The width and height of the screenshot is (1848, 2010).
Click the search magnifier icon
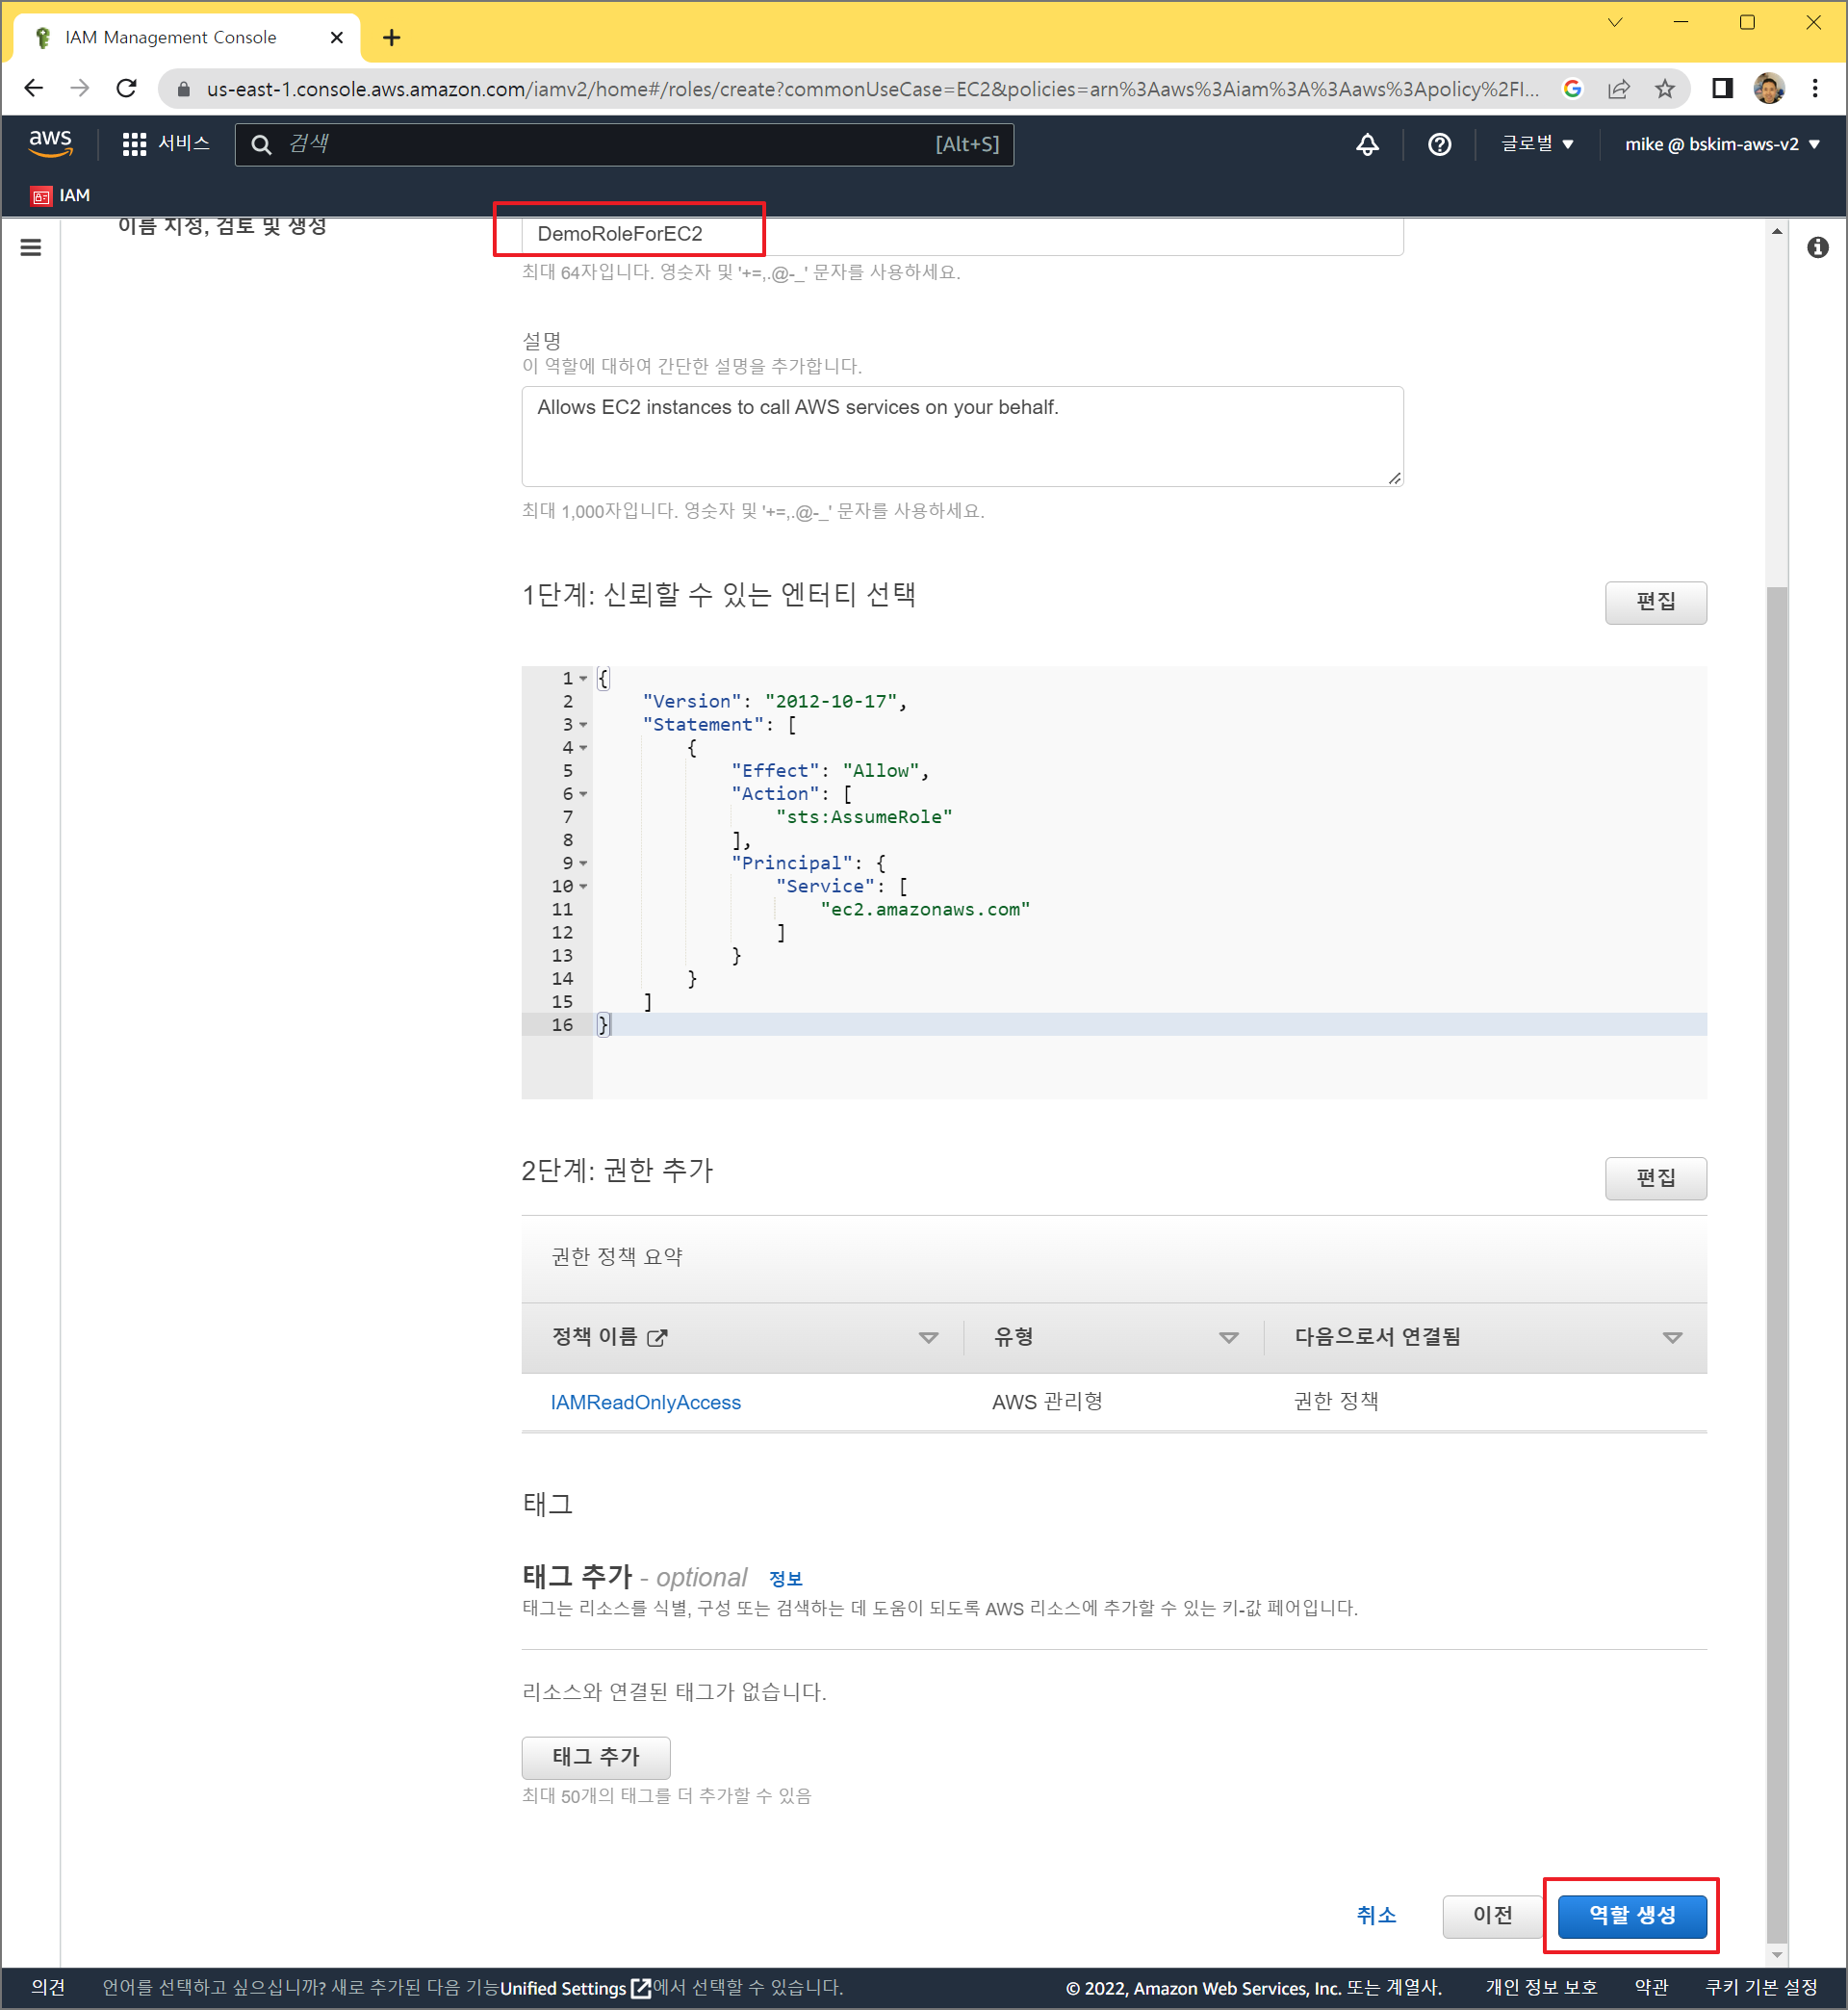coord(261,144)
